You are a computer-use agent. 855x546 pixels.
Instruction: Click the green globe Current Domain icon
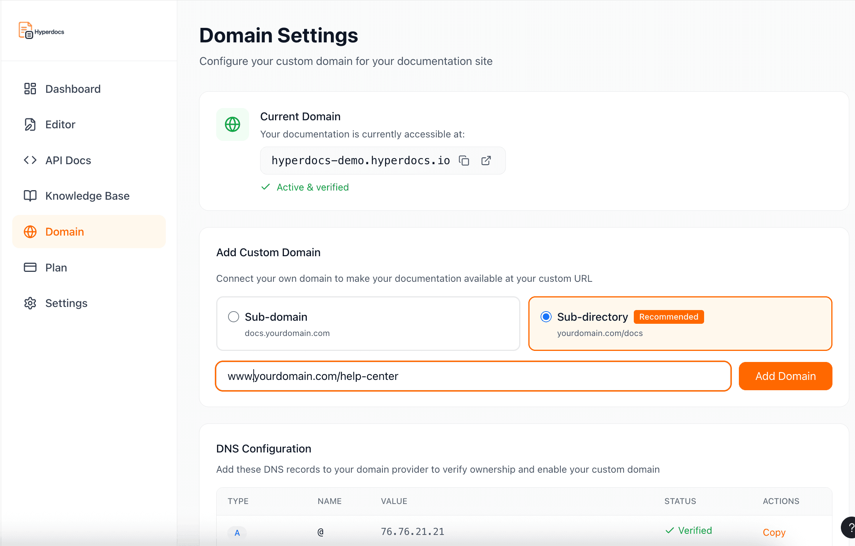point(232,124)
